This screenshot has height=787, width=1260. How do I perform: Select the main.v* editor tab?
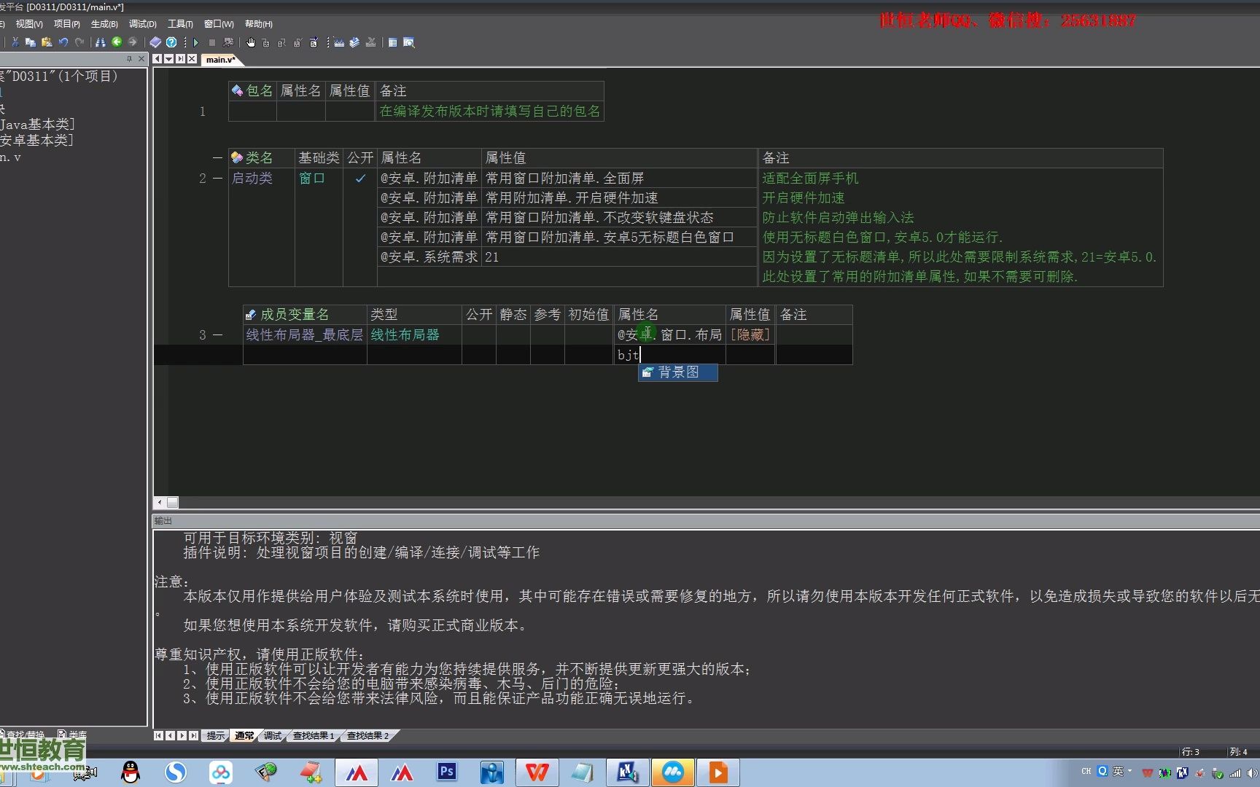click(219, 60)
